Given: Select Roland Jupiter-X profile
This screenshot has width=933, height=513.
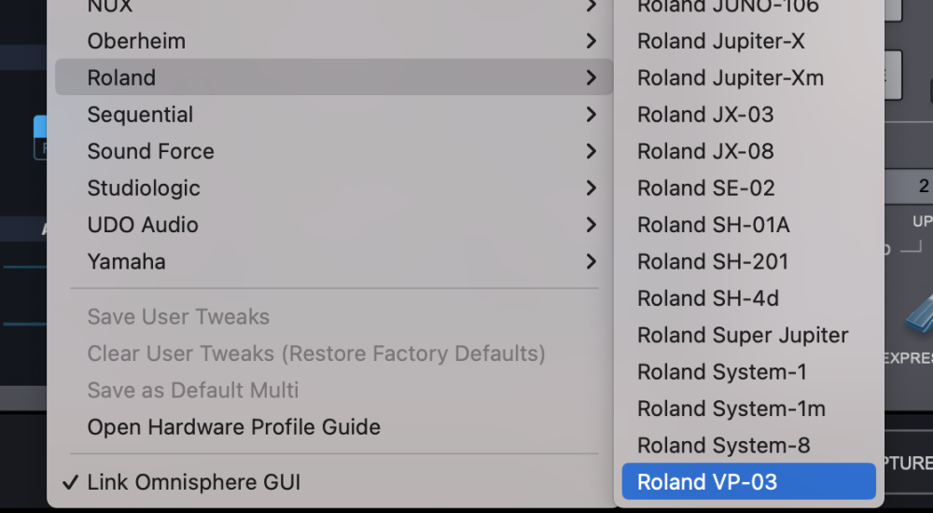Looking at the screenshot, I should [x=720, y=41].
